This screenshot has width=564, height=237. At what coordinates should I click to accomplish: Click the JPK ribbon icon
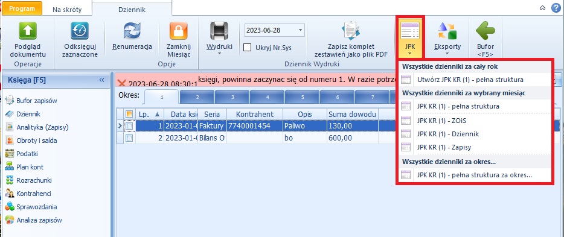(x=410, y=31)
